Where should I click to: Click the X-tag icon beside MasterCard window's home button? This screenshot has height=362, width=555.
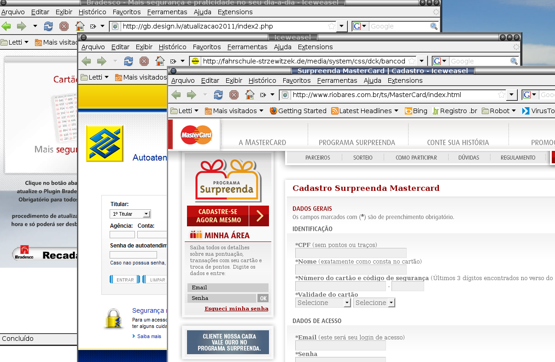click(263, 95)
